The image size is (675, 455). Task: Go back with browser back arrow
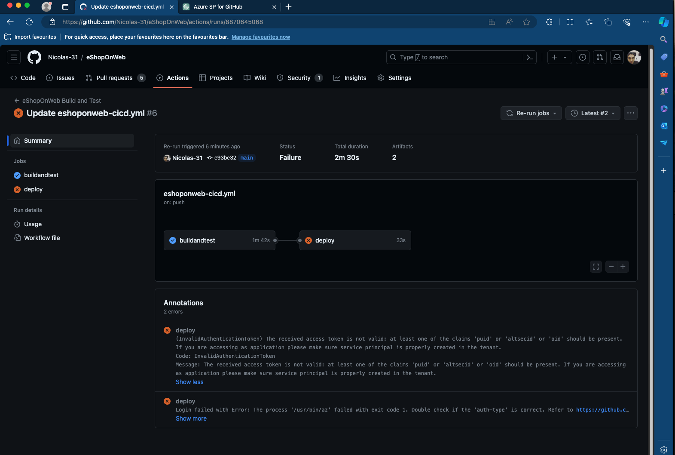(10, 22)
